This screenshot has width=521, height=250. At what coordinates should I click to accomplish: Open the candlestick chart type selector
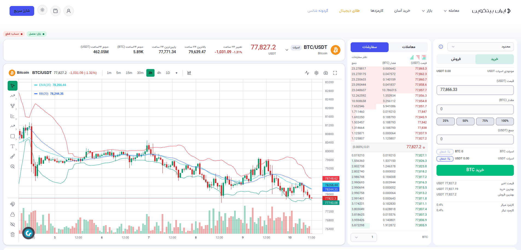coord(189,73)
